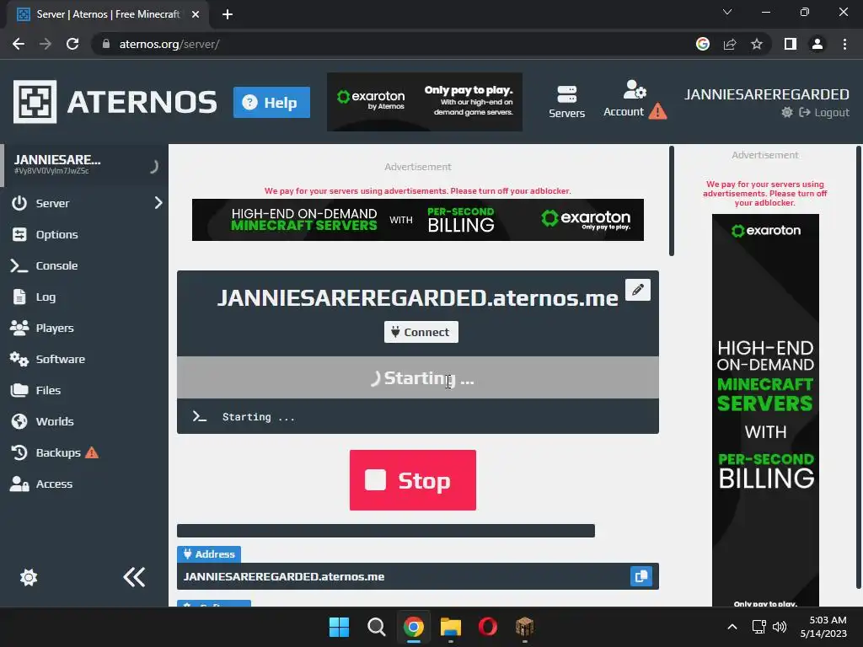Screen dimensions: 863x647
Task: Open Opera from the taskbar
Action: click(488, 627)
